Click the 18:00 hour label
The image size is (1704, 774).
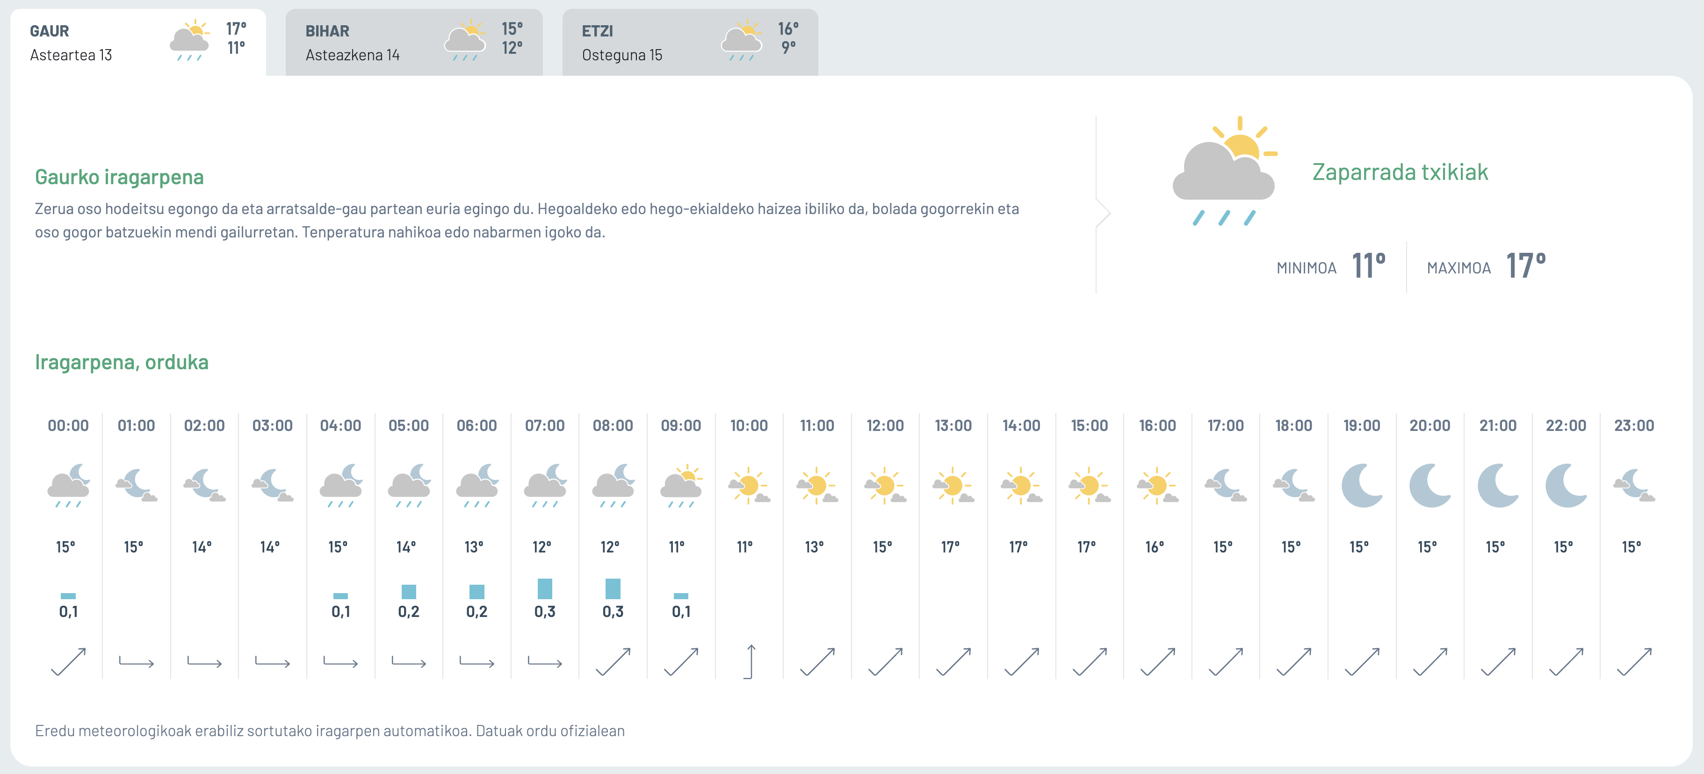tap(1294, 426)
